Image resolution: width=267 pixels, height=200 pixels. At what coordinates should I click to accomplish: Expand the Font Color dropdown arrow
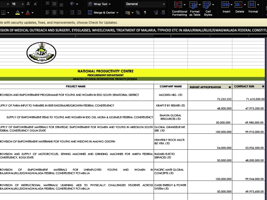click(x=33, y=13)
